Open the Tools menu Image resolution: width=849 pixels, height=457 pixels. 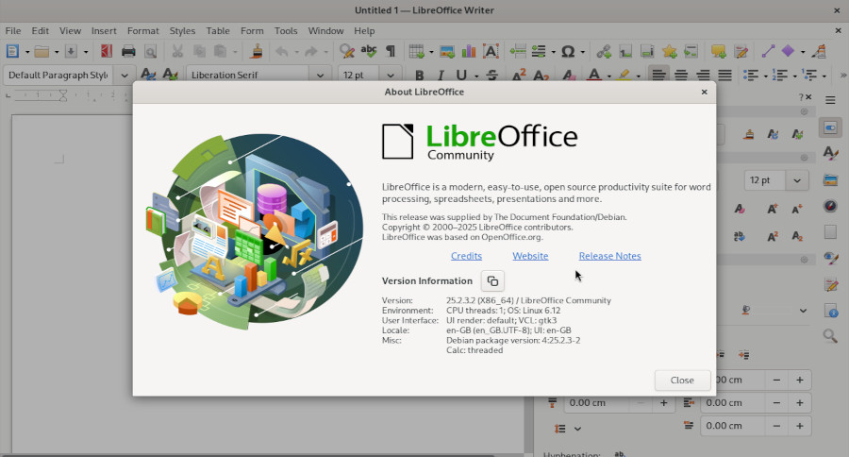pos(286,31)
